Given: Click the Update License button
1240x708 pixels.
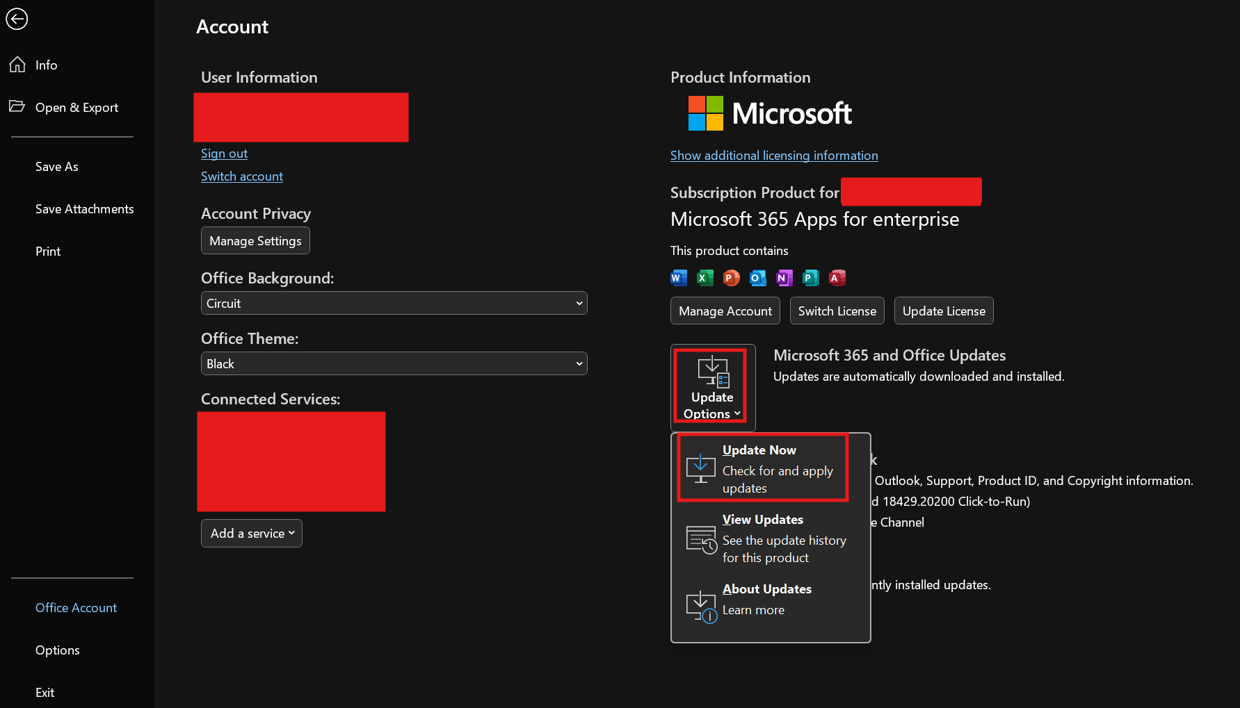Looking at the screenshot, I should [x=944, y=311].
